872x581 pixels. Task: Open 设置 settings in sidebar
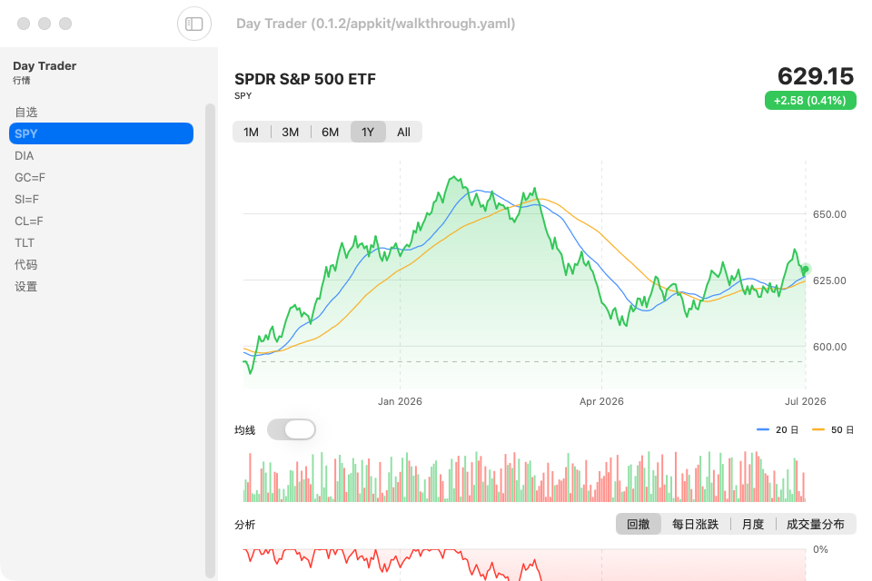point(101,286)
